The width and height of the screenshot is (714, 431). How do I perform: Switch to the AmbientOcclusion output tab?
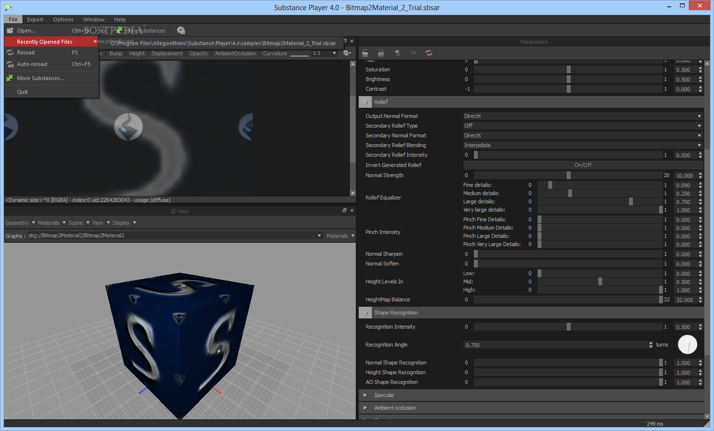pyautogui.click(x=235, y=53)
